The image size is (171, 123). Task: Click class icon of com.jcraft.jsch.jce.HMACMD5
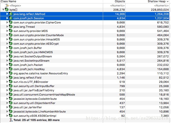coord(11,52)
